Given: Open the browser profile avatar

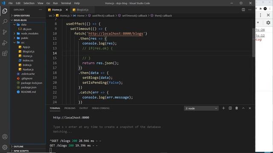Looking at the screenshot, I should [x=265, y=8].
